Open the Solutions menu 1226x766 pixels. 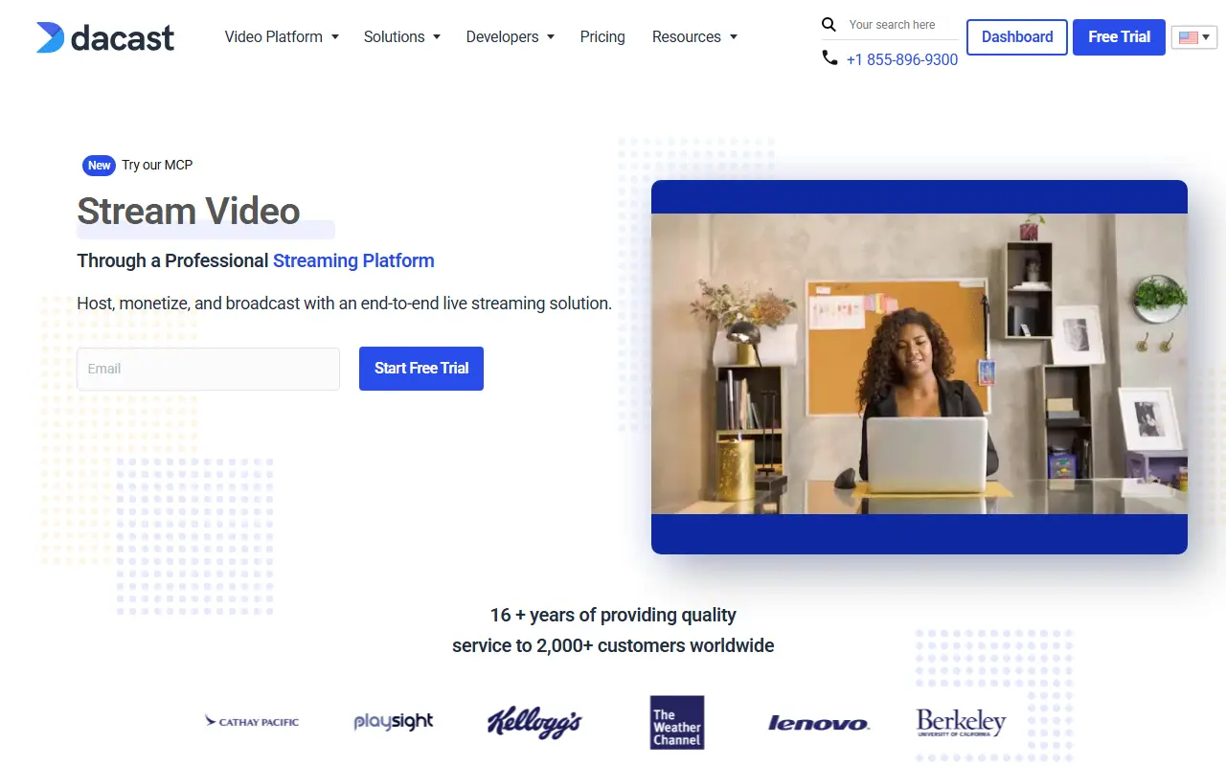coord(395,37)
